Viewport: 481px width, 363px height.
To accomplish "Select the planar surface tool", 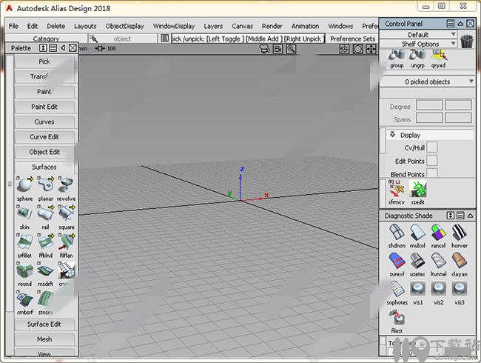I will point(46,185).
